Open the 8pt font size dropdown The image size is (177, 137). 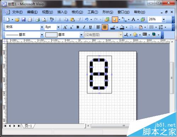pos(58,27)
